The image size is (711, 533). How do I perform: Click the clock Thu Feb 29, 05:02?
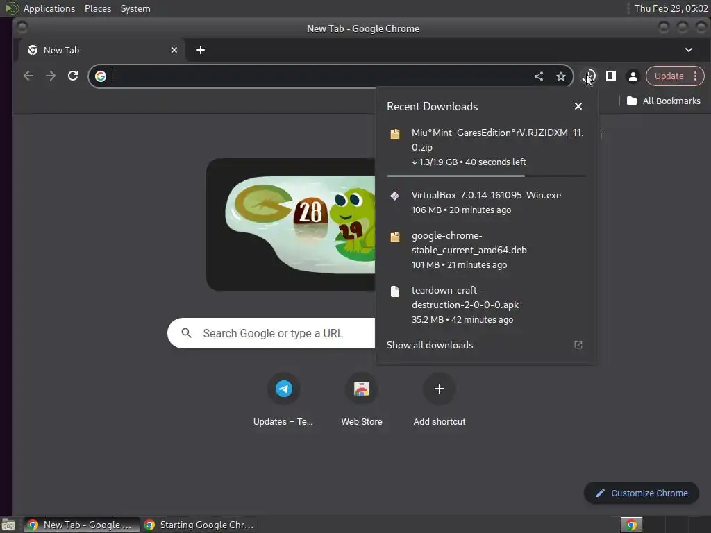[671, 8]
